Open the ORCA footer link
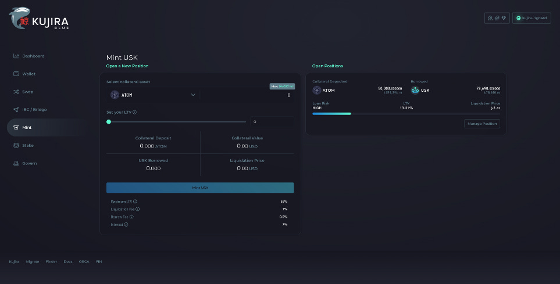 click(x=84, y=261)
